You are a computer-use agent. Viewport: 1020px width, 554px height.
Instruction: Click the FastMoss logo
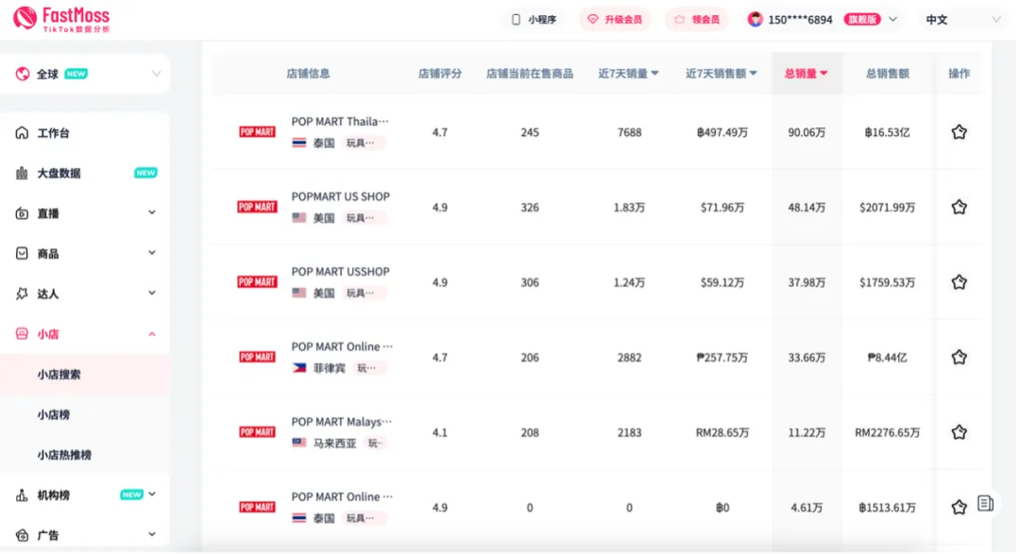point(61,19)
